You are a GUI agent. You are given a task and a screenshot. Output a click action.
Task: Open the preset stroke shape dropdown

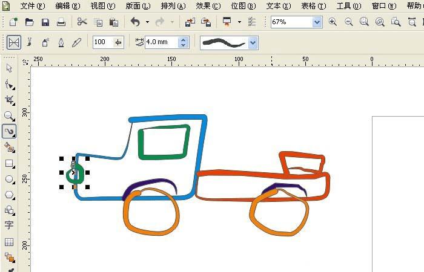tap(253, 43)
